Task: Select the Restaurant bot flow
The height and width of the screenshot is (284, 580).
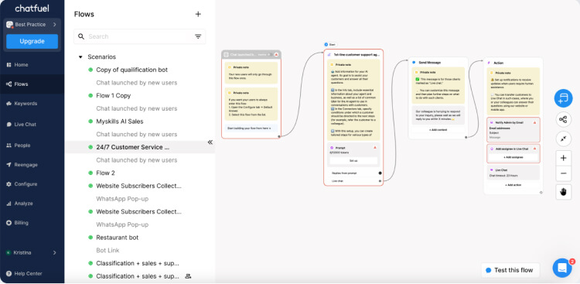Action: 118,238
